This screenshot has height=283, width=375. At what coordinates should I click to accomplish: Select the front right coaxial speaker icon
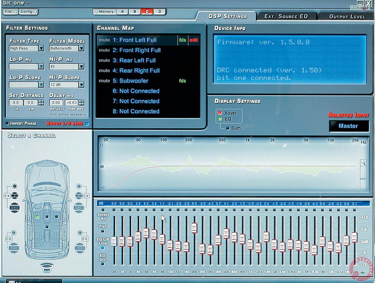pos(79,195)
